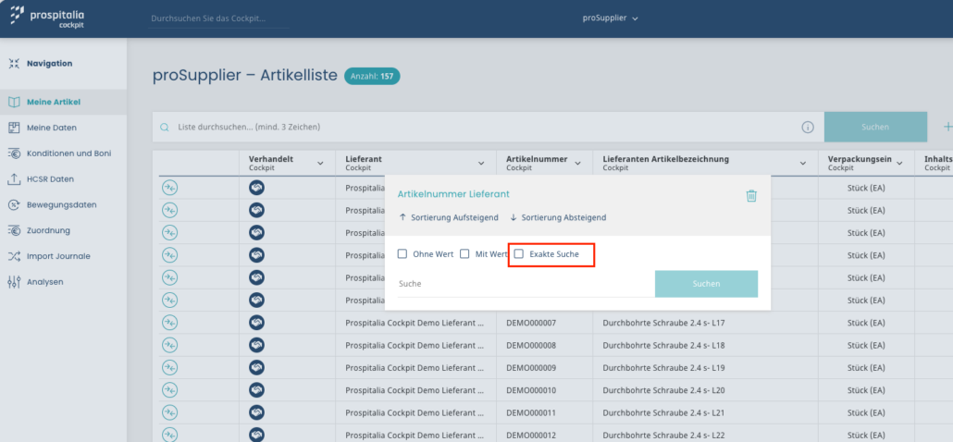Open Meine Artikel in the sidebar
953x442 pixels.
pos(63,102)
